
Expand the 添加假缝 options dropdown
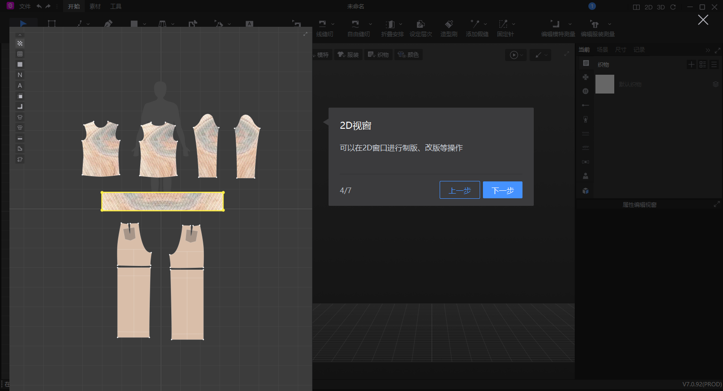click(x=485, y=23)
